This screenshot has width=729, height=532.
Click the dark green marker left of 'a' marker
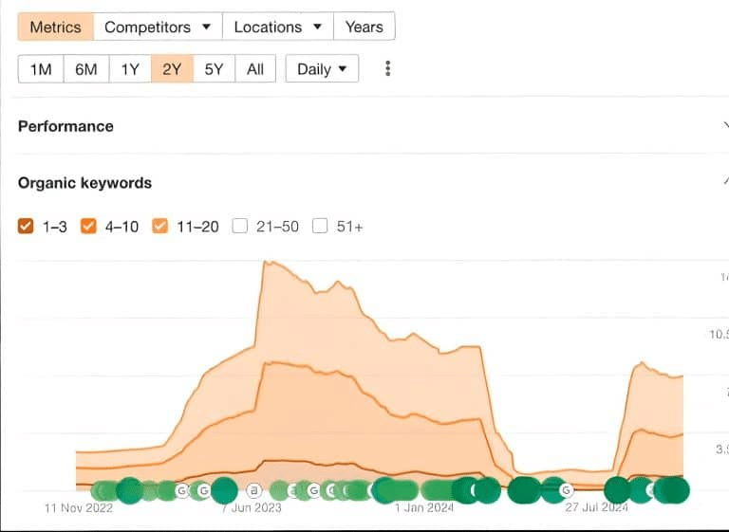point(224,490)
